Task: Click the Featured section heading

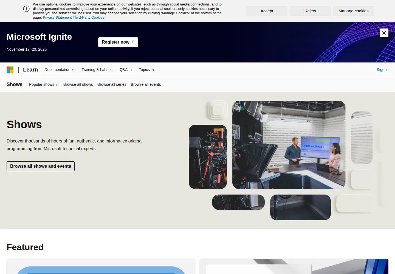Action: click(x=25, y=247)
